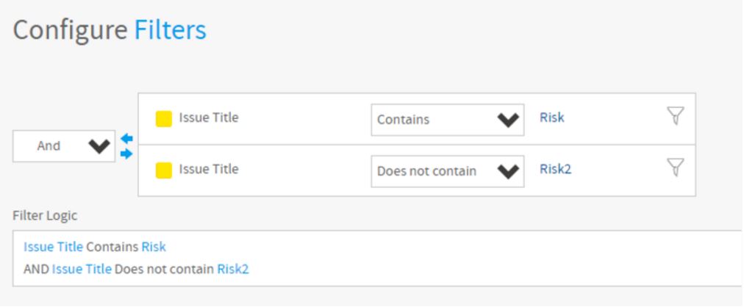Select the Issue Title field in the second row
Screen dimensions: 744x307
pyautogui.click(x=208, y=169)
